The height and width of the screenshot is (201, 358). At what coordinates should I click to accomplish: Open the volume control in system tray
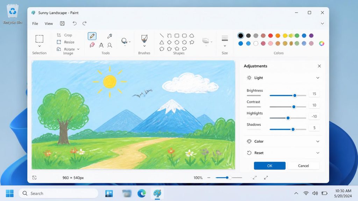[315, 193]
